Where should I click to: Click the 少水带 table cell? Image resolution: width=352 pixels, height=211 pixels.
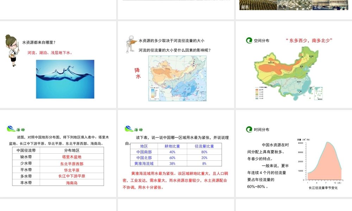click(26, 163)
